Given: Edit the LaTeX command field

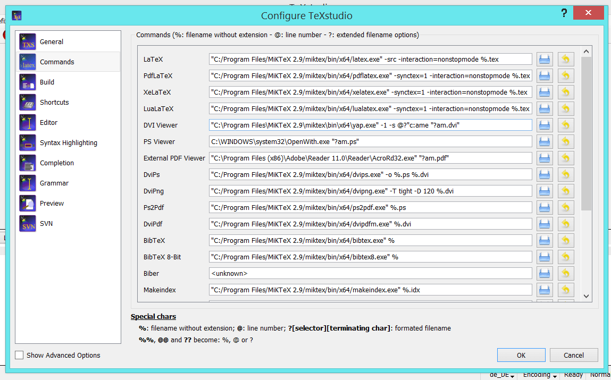Looking at the screenshot, I should pos(370,60).
